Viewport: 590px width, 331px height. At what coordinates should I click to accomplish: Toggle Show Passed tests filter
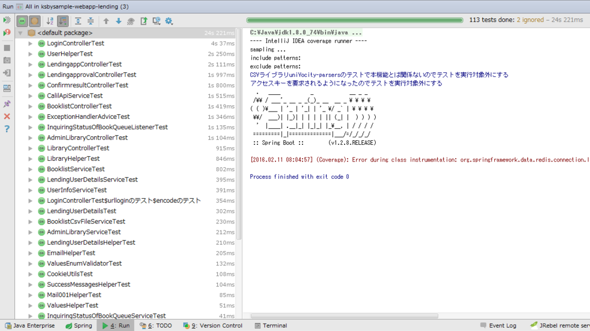click(22, 21)
